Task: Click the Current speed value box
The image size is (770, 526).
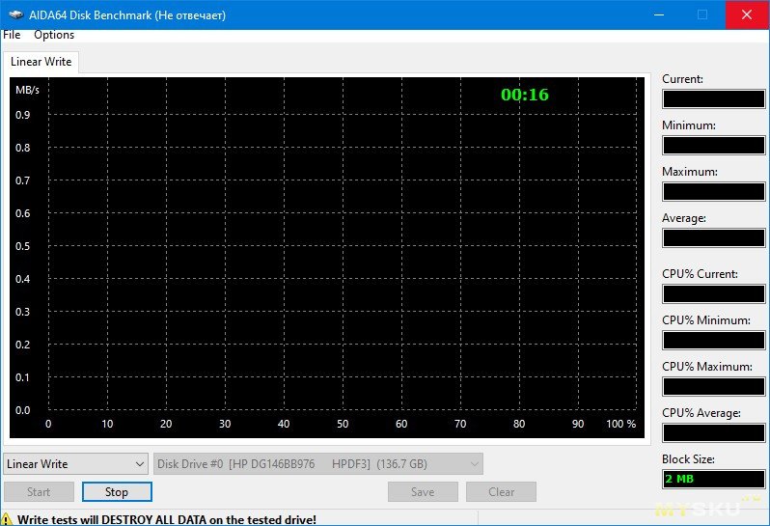Action: pyautogui.click(x=713, y=98)
